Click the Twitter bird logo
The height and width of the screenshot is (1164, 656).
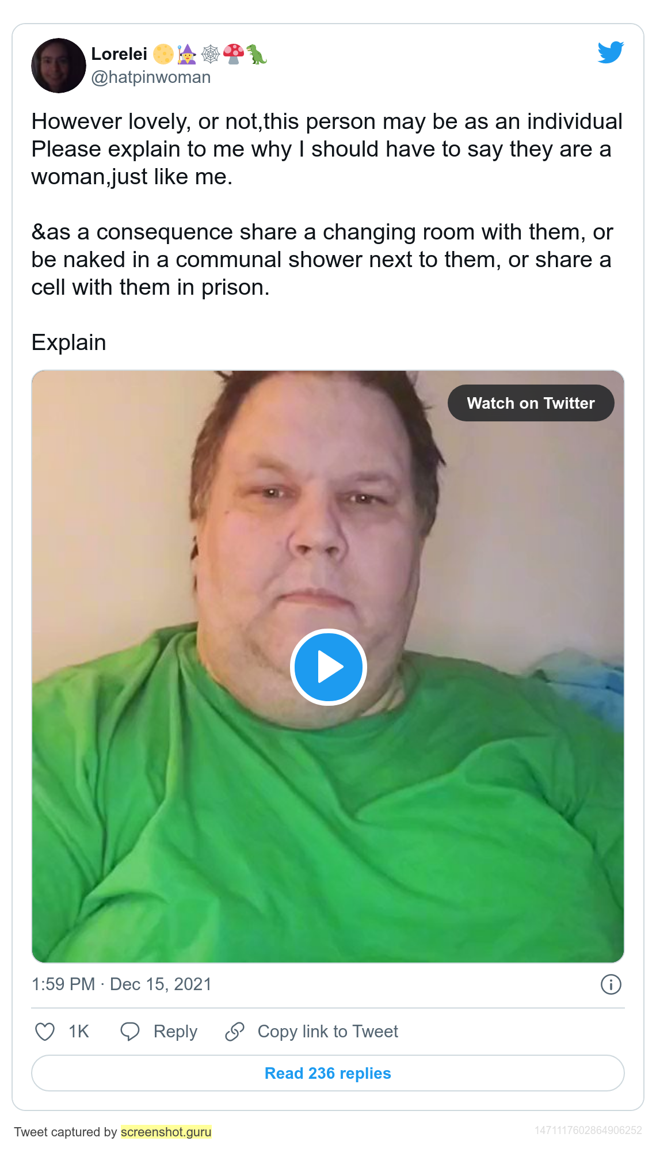click(x=611, y=52)
